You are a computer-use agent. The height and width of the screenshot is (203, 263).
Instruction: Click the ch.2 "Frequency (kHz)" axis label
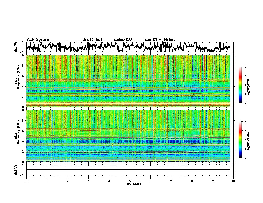18,132
